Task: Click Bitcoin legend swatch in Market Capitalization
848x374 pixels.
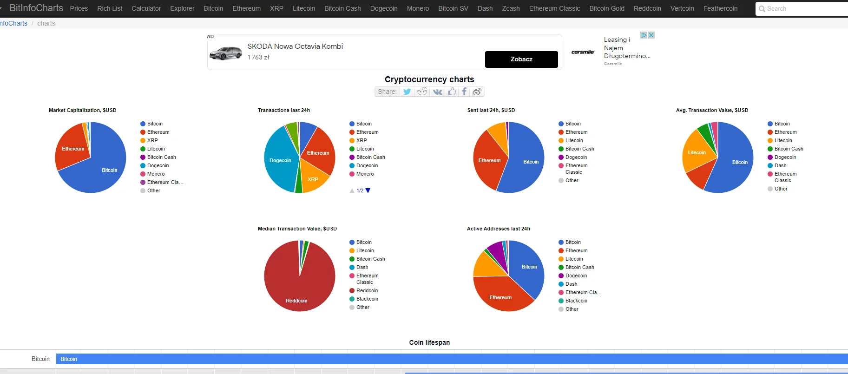Action: click(x=143, y=124)
